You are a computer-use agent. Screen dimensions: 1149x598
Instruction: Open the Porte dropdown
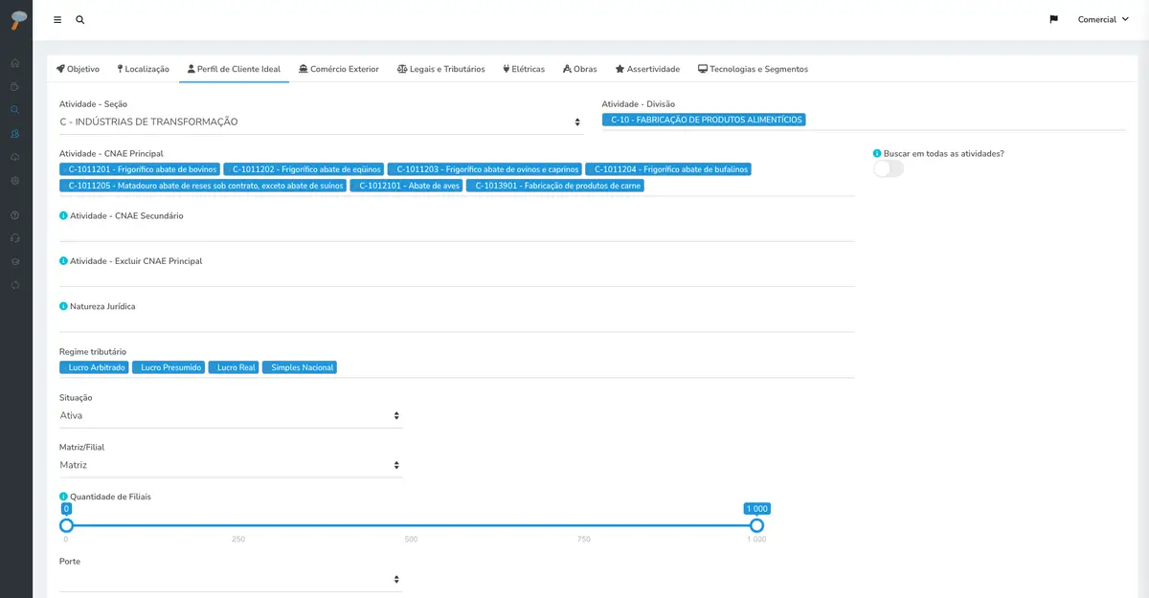231,579
